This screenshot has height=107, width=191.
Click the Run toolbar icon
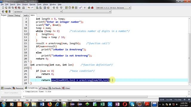(70, 8)
